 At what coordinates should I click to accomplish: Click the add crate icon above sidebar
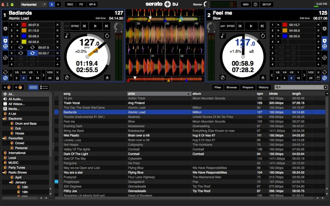7,87
